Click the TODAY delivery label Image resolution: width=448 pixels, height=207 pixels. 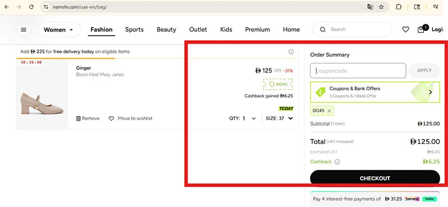pos(286,108)
